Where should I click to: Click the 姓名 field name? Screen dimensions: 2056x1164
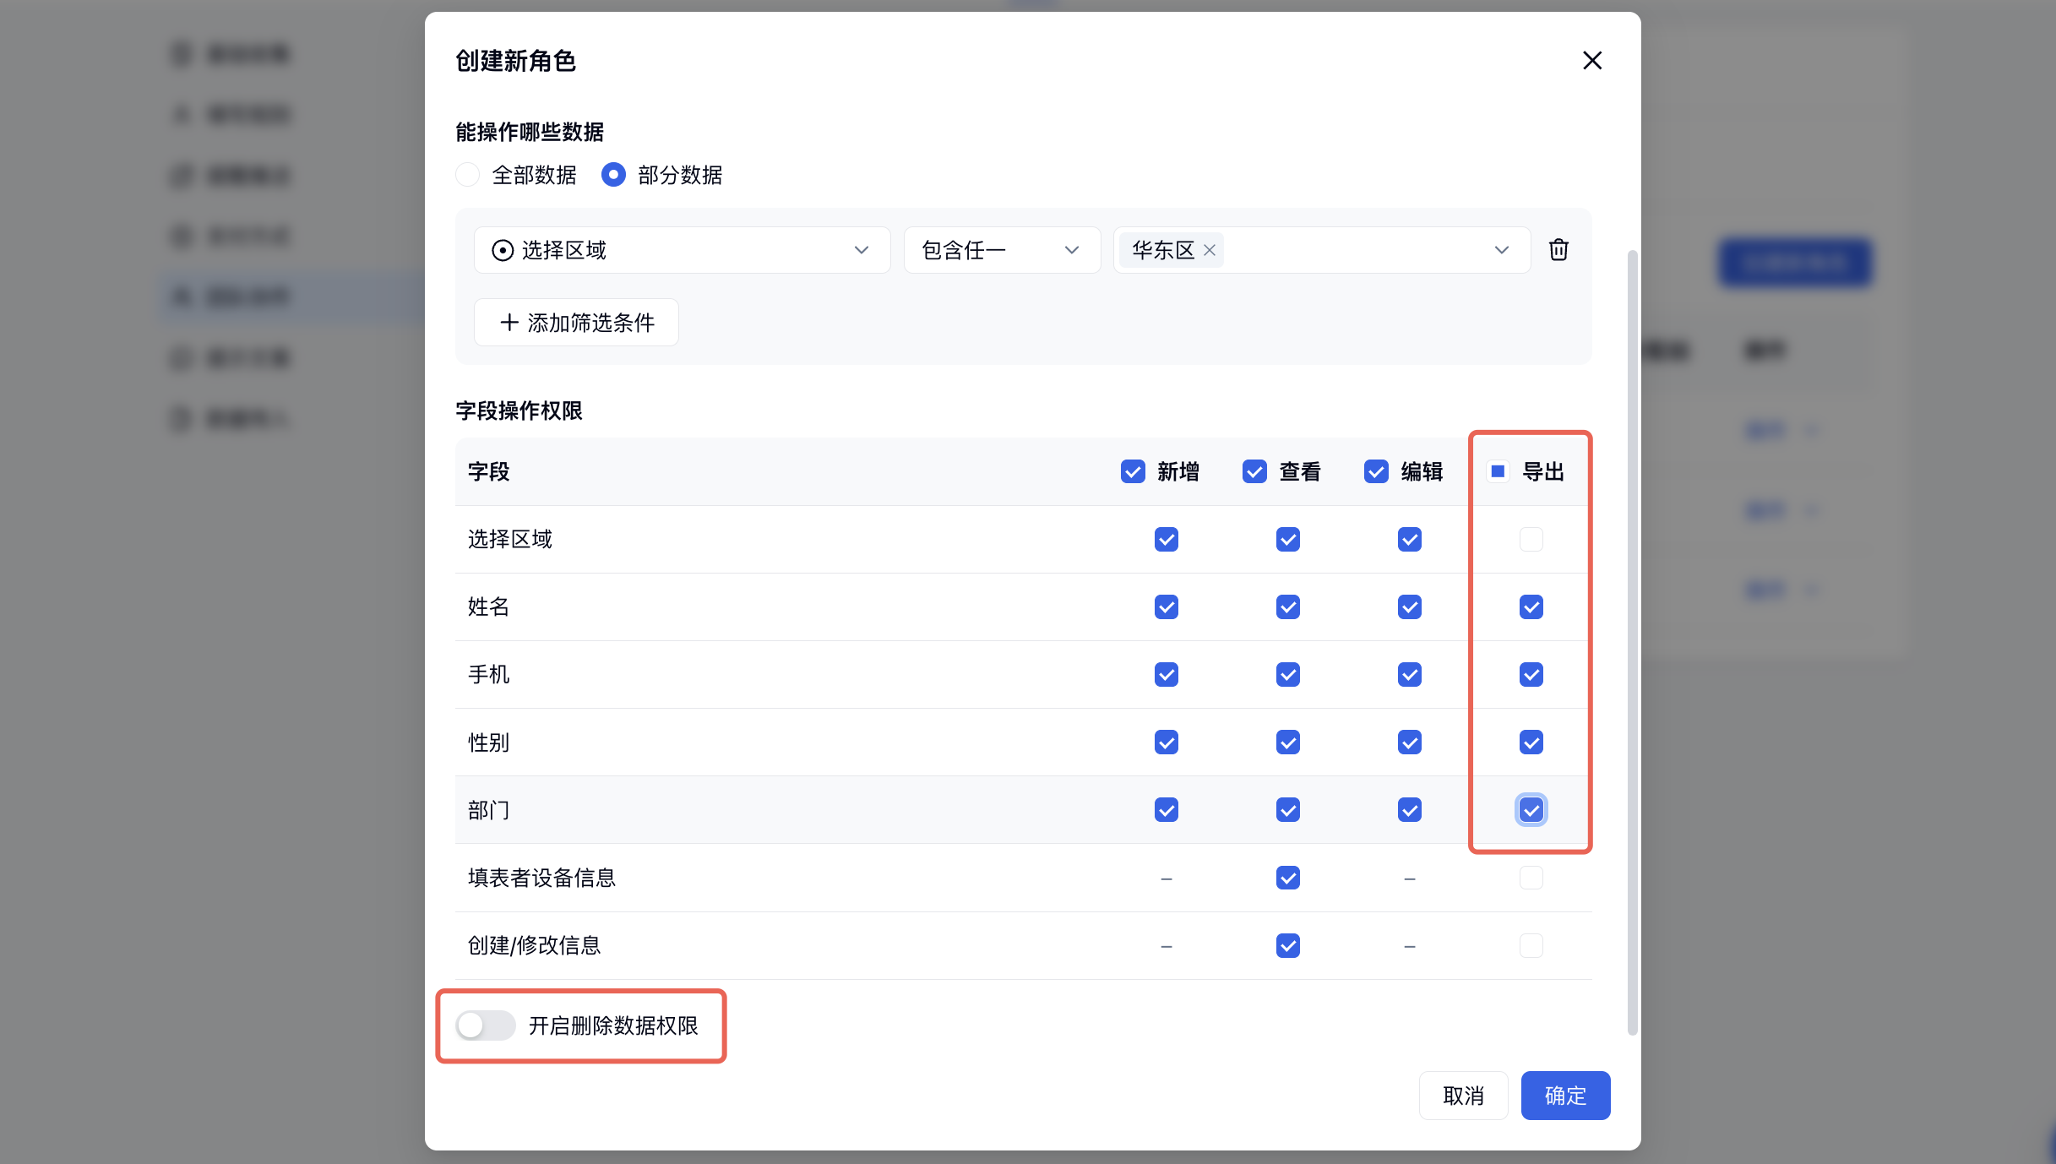tap(489, 606)
